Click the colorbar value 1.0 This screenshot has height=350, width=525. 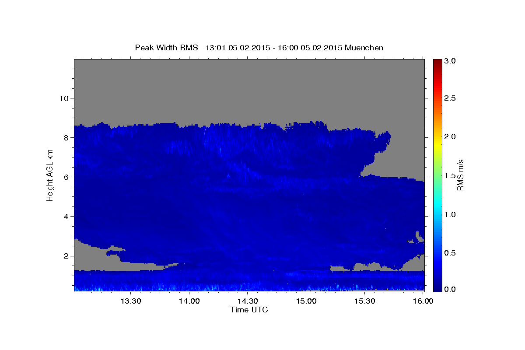pyautogui.click(x=450, y=215)
